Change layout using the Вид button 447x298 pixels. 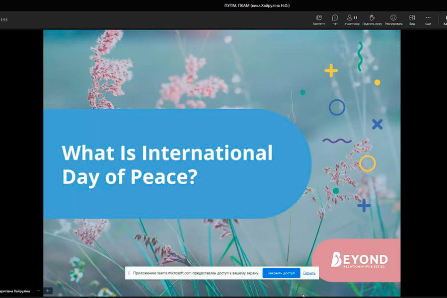(412, 20)
